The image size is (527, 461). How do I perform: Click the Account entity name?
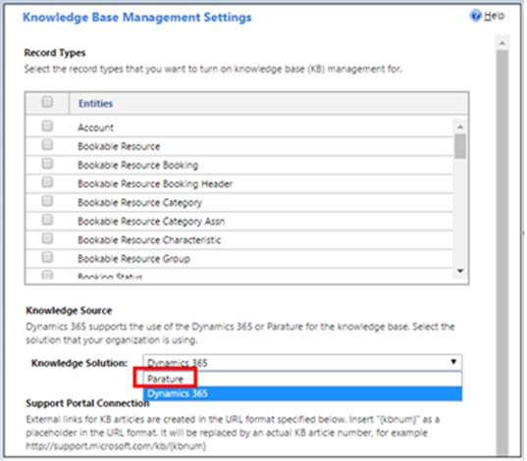pos(96,128)
